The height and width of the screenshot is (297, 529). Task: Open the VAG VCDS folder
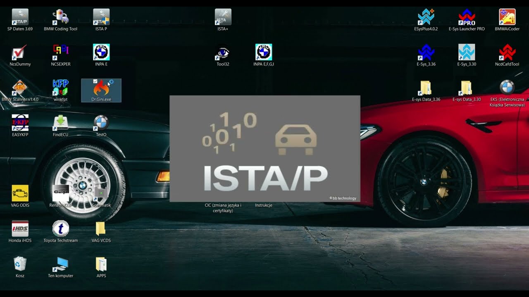click(x=101, y=229)
